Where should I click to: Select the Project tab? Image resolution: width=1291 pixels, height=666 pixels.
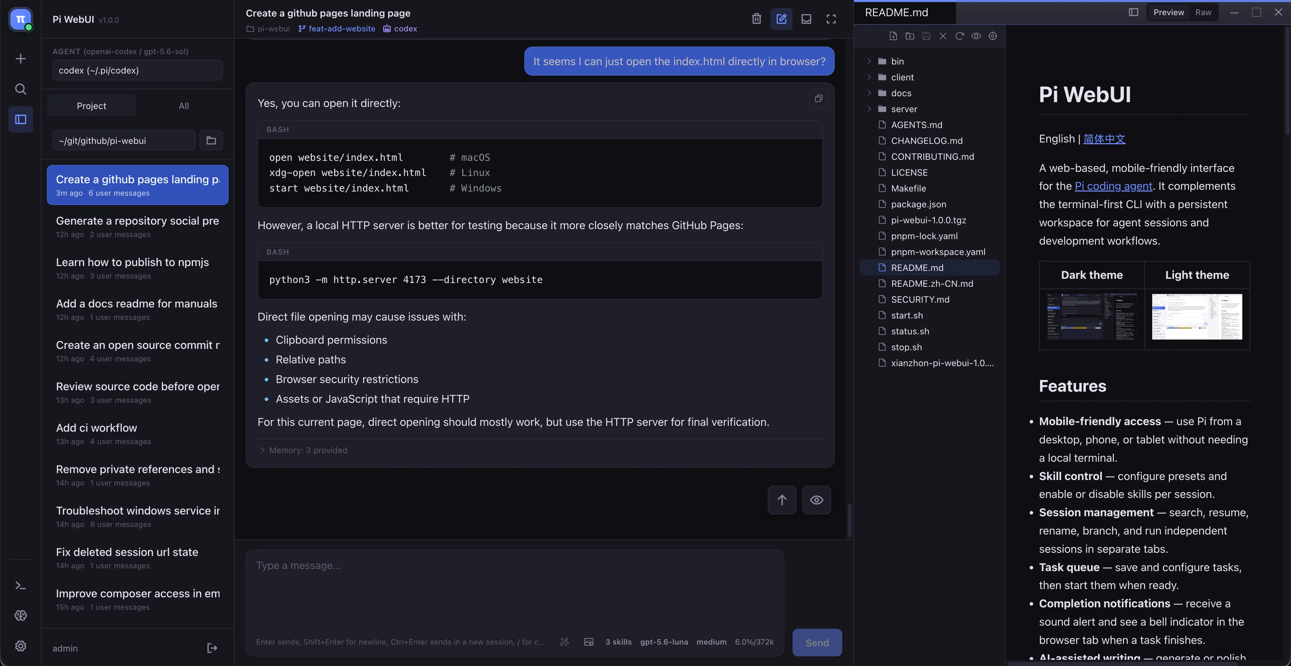point(91,106)
